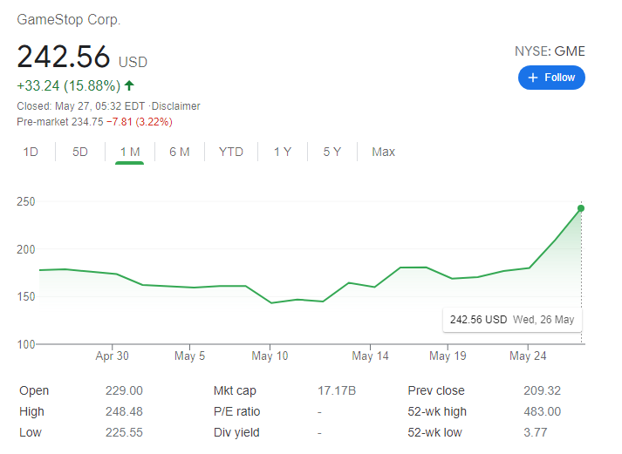The image size is (622, 454).
Task: View the 5 Y chart range
Action: pos(332,152)
